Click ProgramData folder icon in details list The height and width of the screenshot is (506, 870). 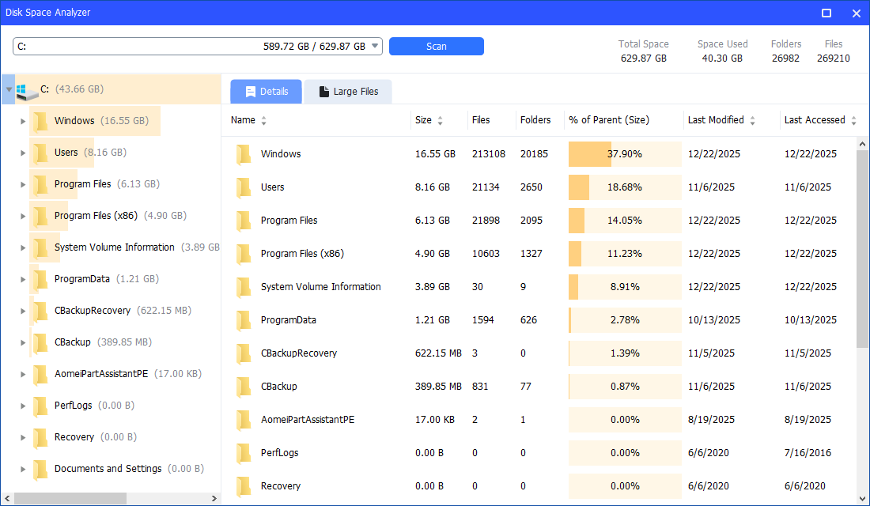click(x=244, y=321)
